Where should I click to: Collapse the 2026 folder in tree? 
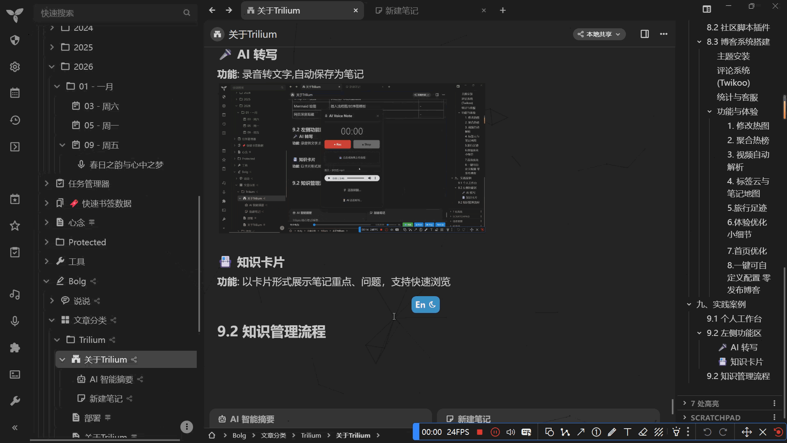[52, 66]
